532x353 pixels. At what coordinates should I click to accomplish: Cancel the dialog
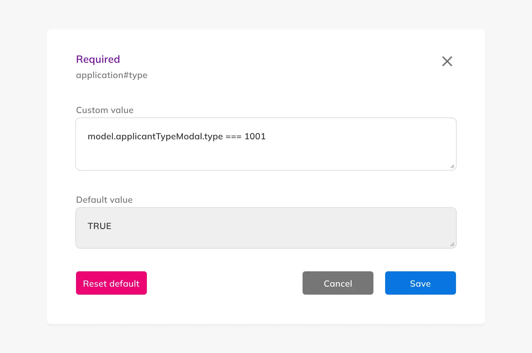tap(338, 283)
